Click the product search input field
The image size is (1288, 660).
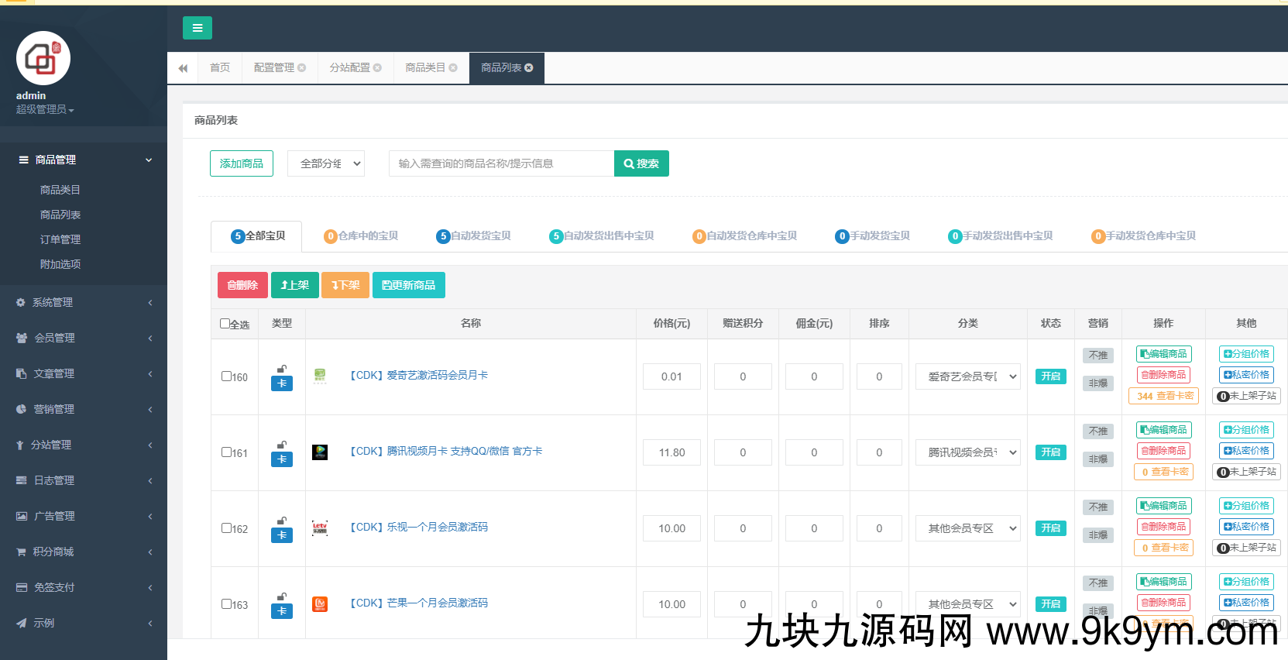pos(501,163)
